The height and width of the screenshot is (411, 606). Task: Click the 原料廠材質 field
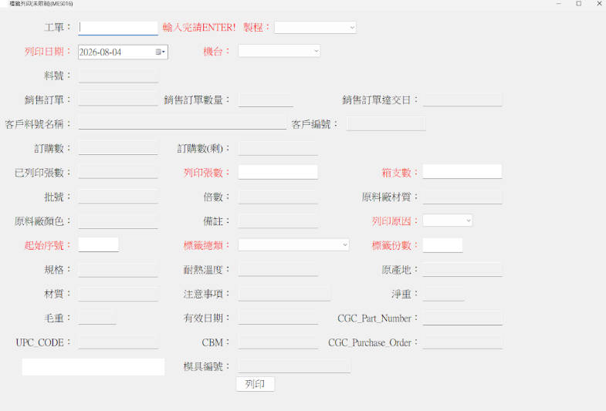click(x=462, y=197)
